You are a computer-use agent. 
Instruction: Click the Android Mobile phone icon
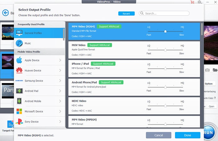[x=19, y=101]
